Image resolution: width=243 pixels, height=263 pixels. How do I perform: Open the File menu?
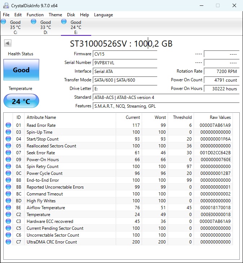pos(6,15)
